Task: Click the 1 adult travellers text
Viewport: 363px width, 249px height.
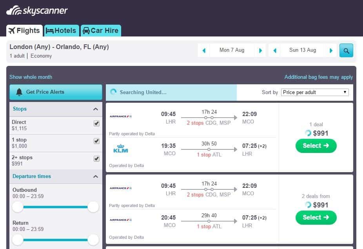Action: click(x=17, y=56)
